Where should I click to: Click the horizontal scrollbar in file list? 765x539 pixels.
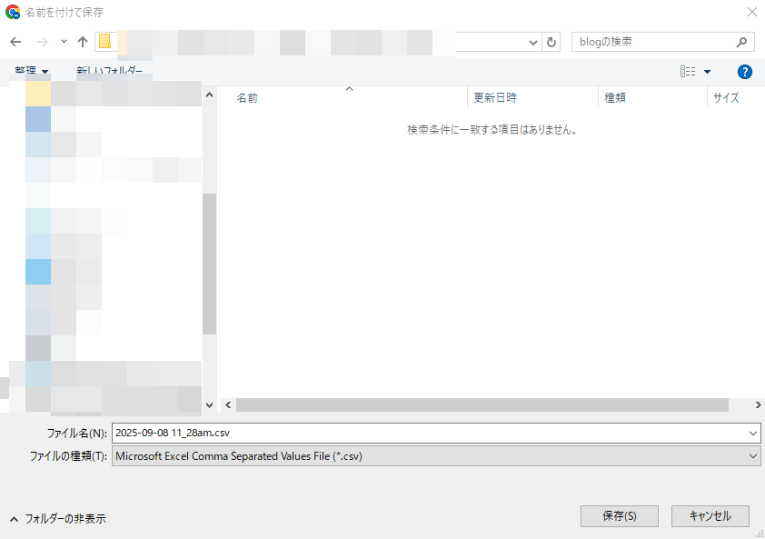coord(482,404)
